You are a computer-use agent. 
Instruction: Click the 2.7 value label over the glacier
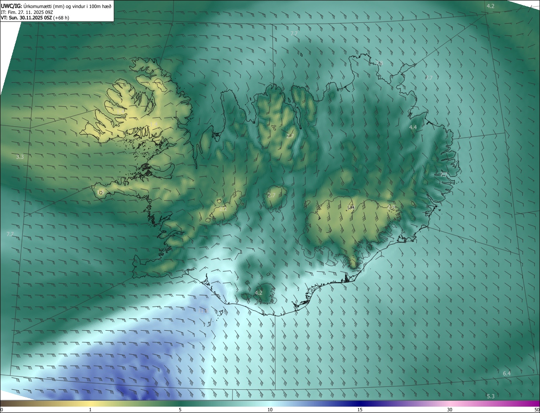tap(271, 195)
